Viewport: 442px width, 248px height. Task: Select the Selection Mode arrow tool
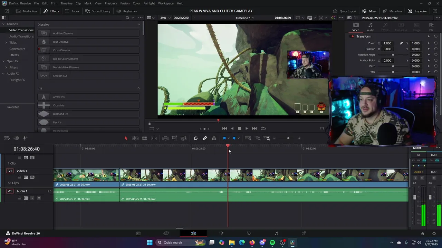coord(126,138)
